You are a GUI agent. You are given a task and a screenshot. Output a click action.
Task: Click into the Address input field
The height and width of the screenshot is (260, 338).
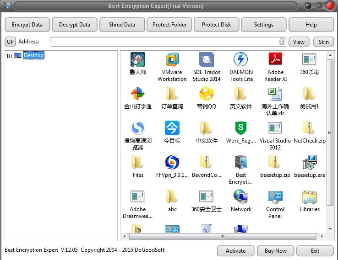168,42
